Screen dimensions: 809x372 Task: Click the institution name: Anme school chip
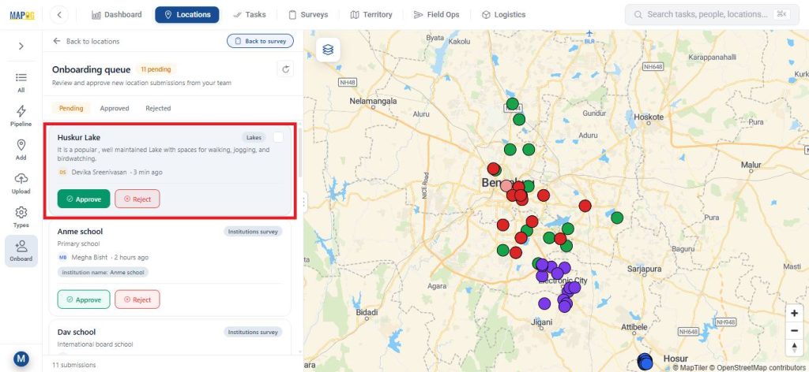pos(103,272)
